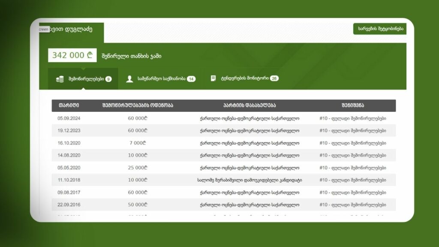439x247 pixels.
Task: Select the row date 05.09.2024
Action: point(69,118)
